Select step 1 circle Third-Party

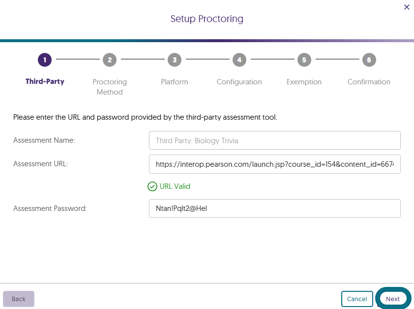click(45, 60)
